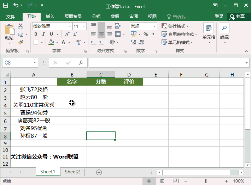
Task: Switch to the Sheet2 worksheet tab
Action: point(72,172)
